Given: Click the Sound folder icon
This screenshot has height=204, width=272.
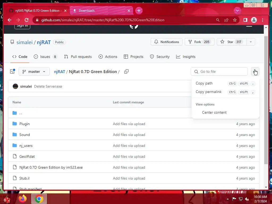Looking at the screenshot, I should (15, 135).
